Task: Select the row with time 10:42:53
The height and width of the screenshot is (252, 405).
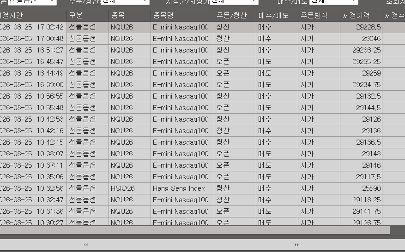Action: [x=202, y=119]
